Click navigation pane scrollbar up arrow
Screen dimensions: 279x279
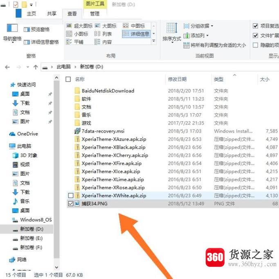56,78
